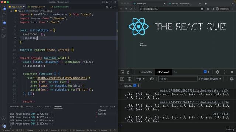Bookmark this page with star icon

(x=202, y=9)
